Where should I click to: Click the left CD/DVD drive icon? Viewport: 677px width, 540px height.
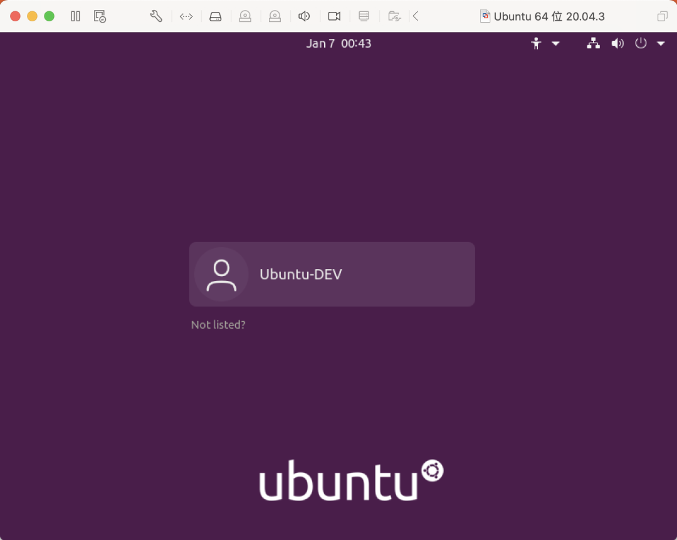point(245,16)
